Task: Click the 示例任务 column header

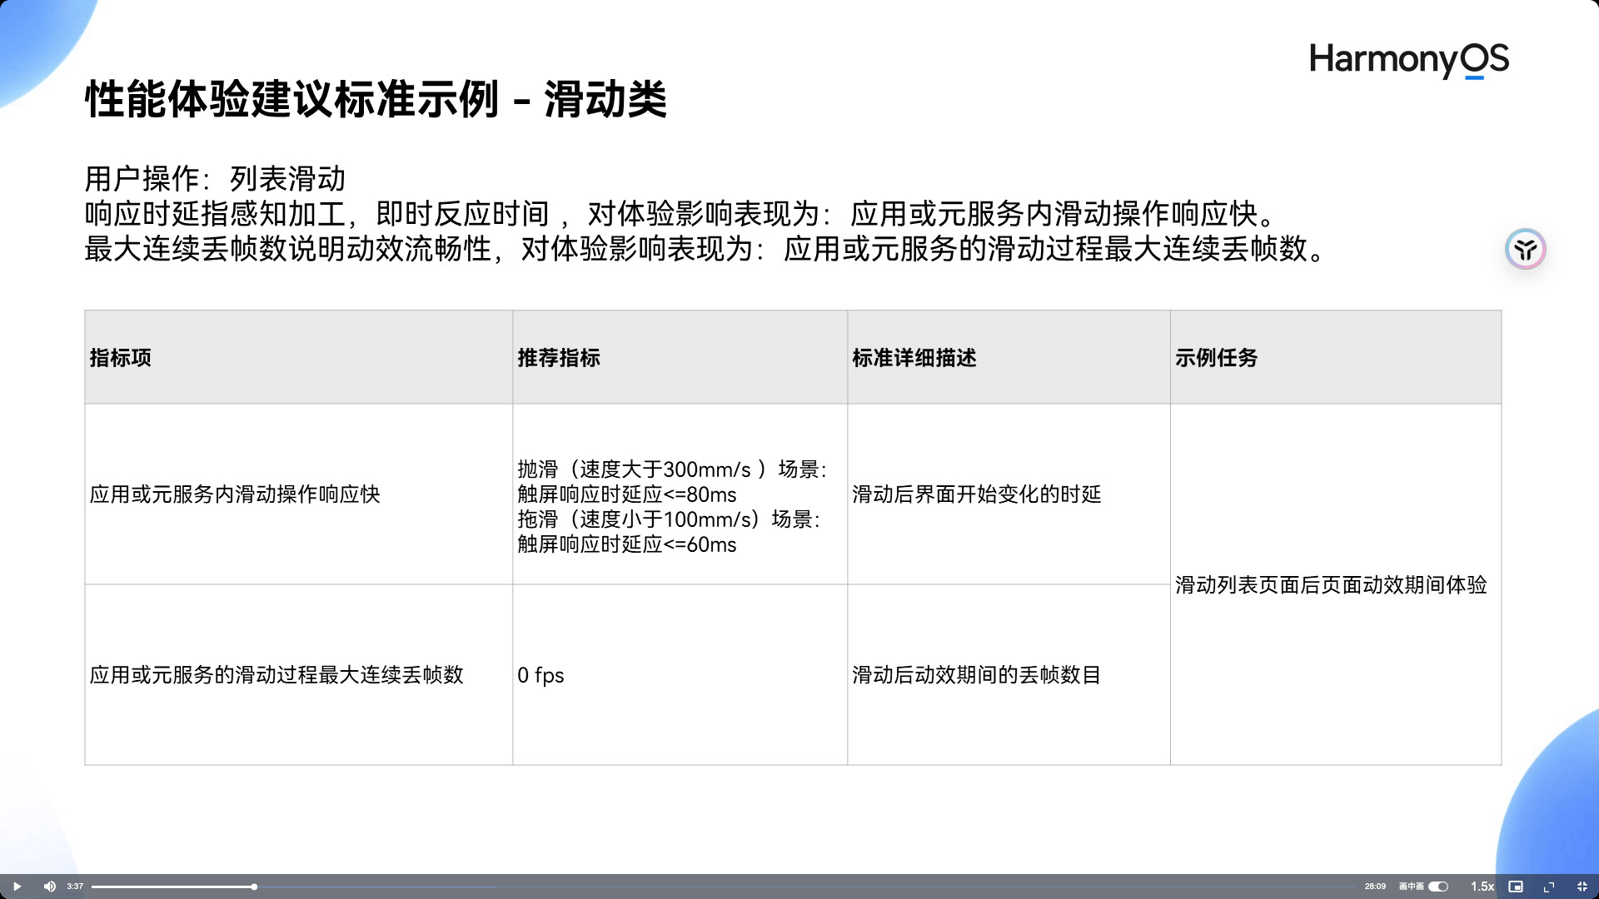Action: click(1216, 358)
